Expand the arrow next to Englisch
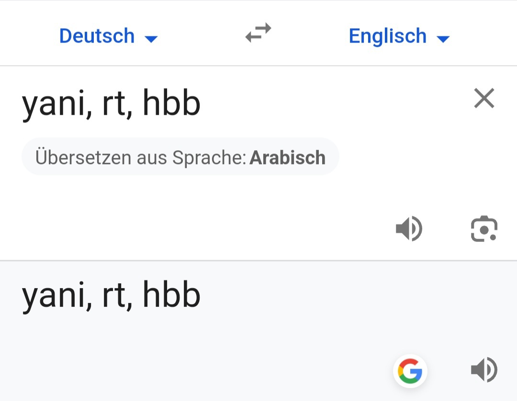517x401 pixels. (x=444, y=39)
